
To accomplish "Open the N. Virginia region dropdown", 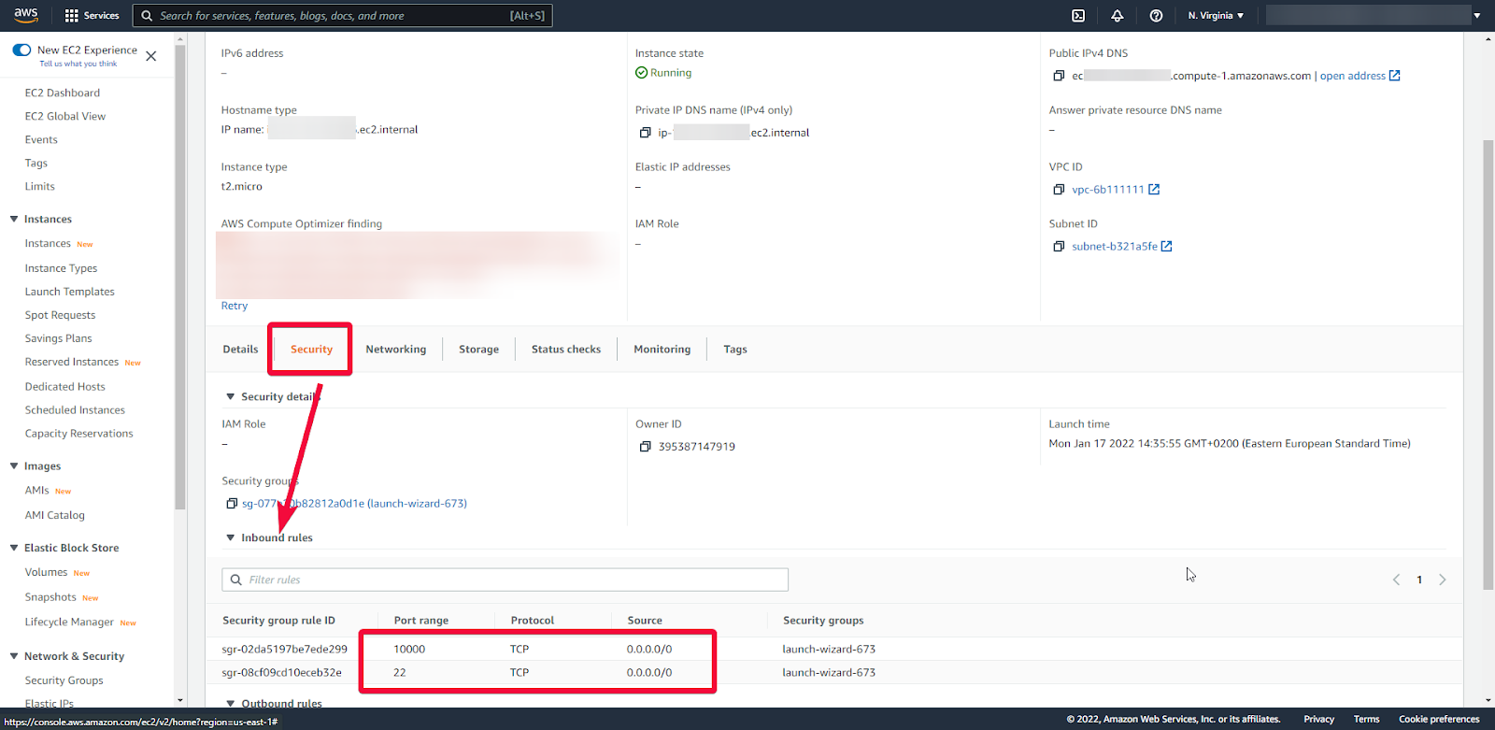I will pyautogui.click(x=1216, y=16).
